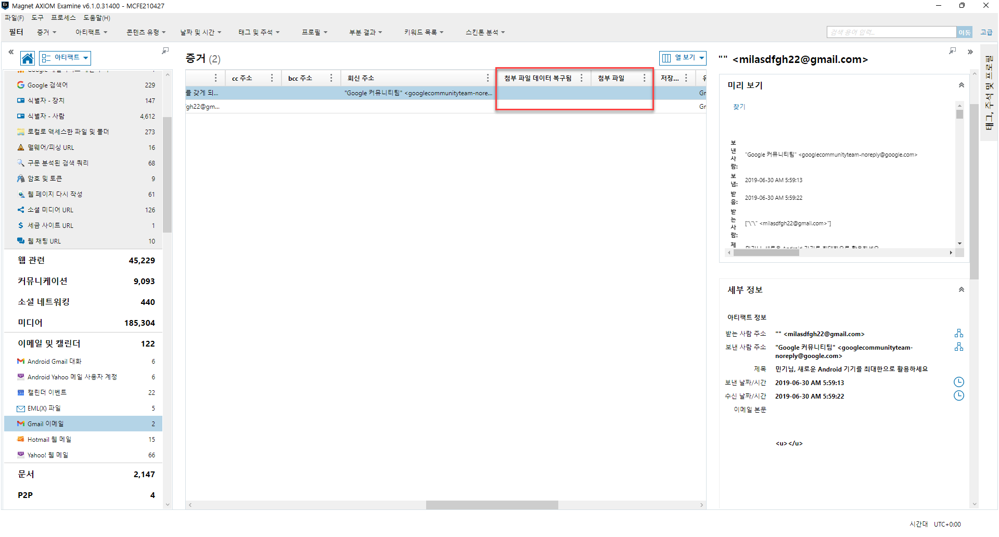This screenshot has height=537, width=999.
Task: Click clock icon beside 수신 날짜/시간
Action: (x=958, y=395)
